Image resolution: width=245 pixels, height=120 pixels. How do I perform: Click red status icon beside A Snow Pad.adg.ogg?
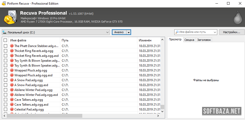12,80
